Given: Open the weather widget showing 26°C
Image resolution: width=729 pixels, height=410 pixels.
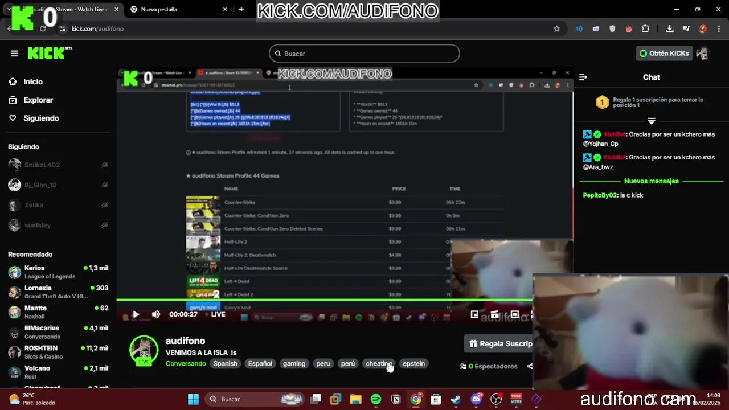Looking at the screenshot, I should (33, 399).
